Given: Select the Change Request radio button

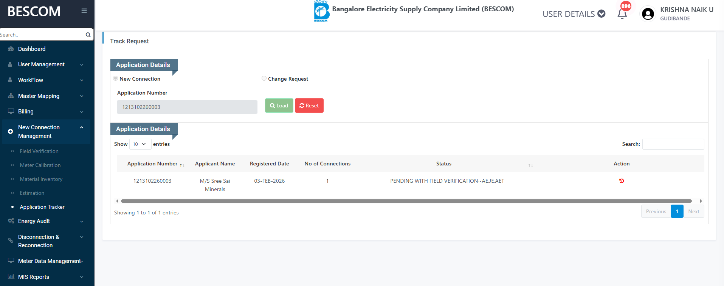Looking at the screenshot, I should click(x=264, y=78).
